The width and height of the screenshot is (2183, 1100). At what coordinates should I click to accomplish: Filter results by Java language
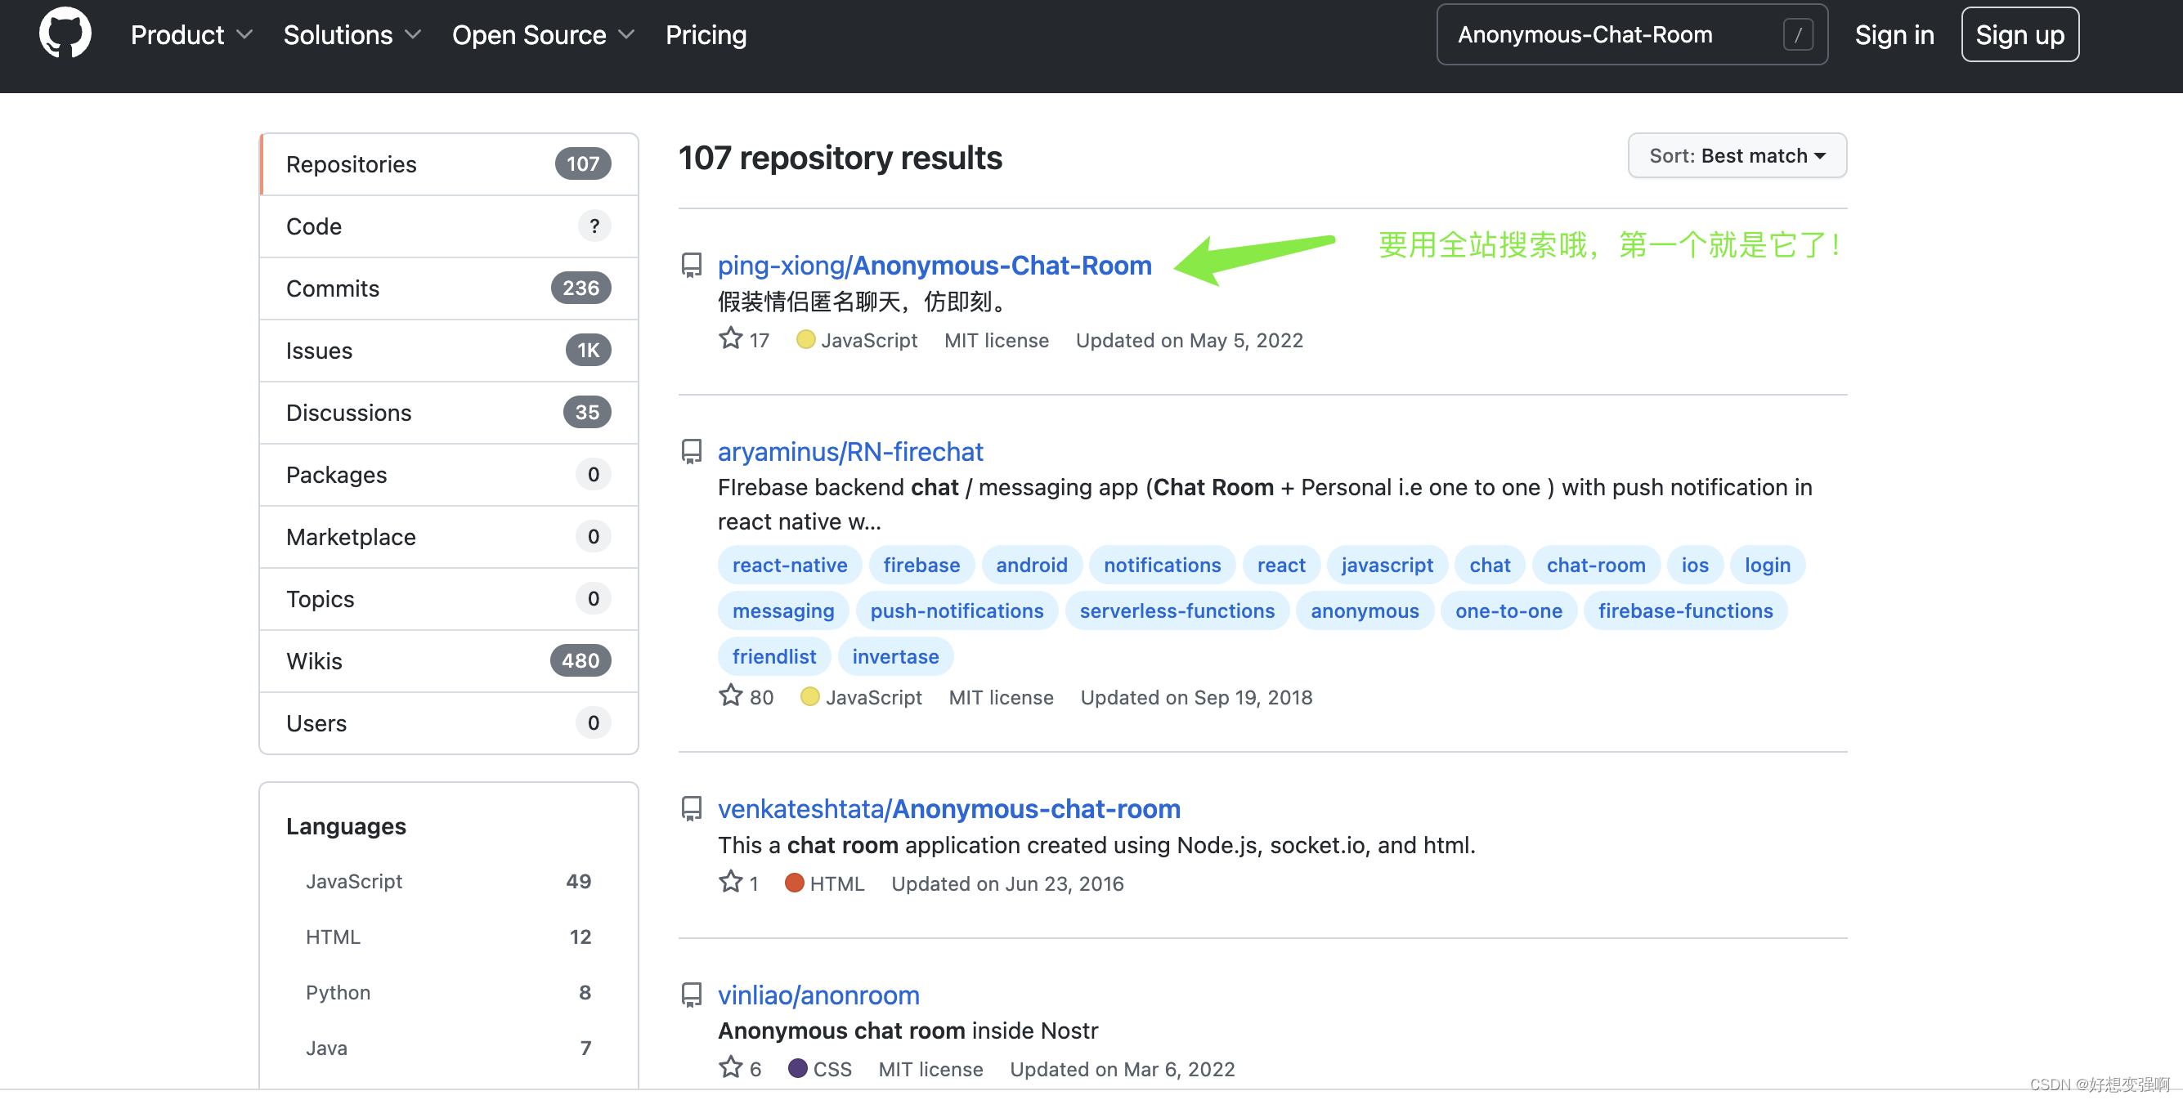click(448, 1048)
